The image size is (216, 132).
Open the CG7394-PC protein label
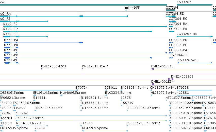(178, 45)
